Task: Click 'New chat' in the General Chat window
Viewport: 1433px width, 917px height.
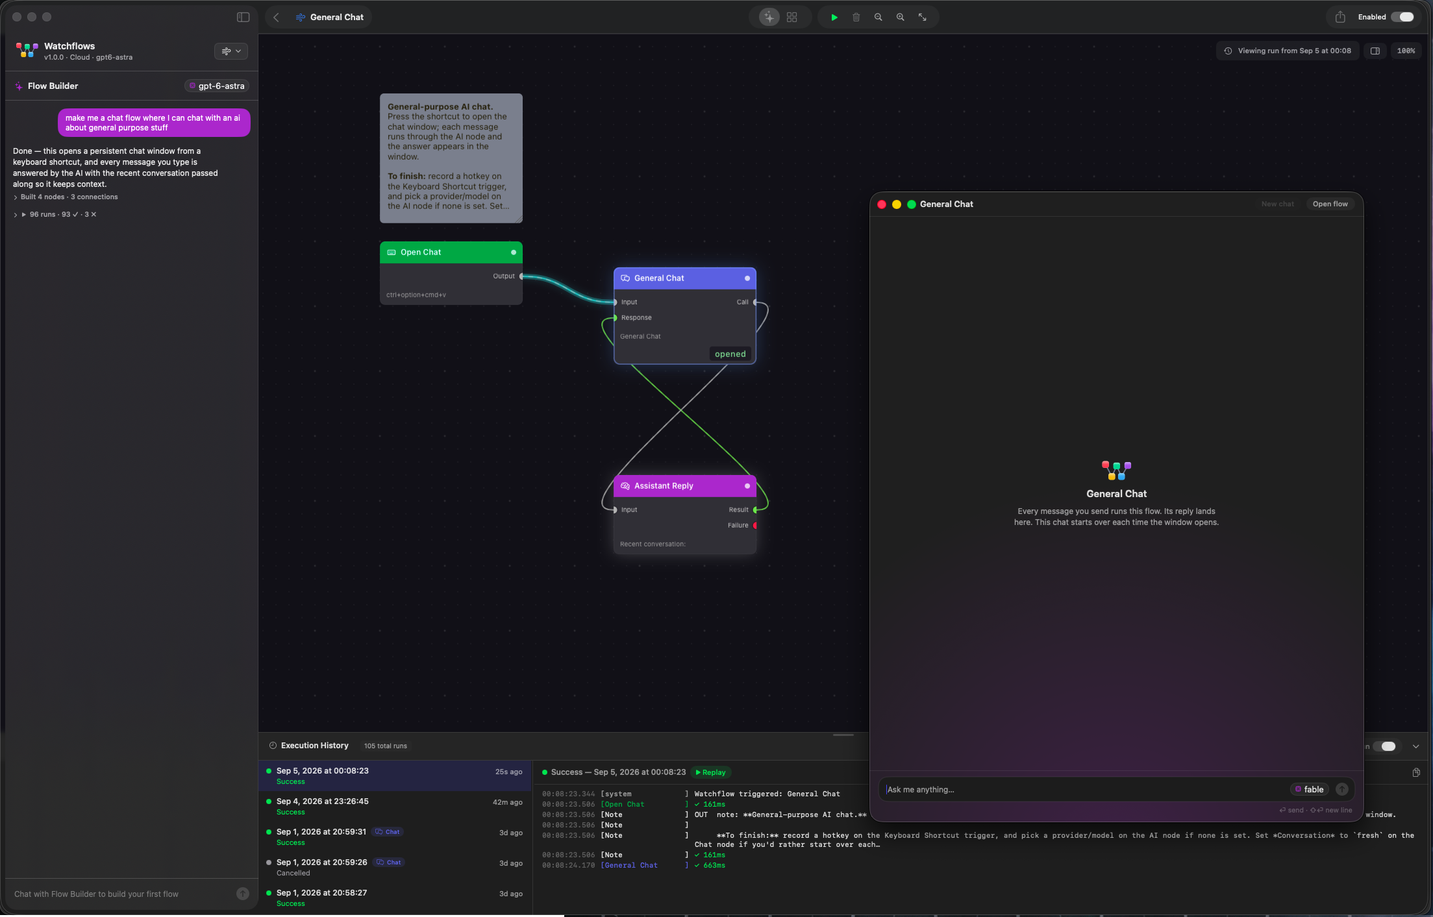Action: coord(1277,204)
